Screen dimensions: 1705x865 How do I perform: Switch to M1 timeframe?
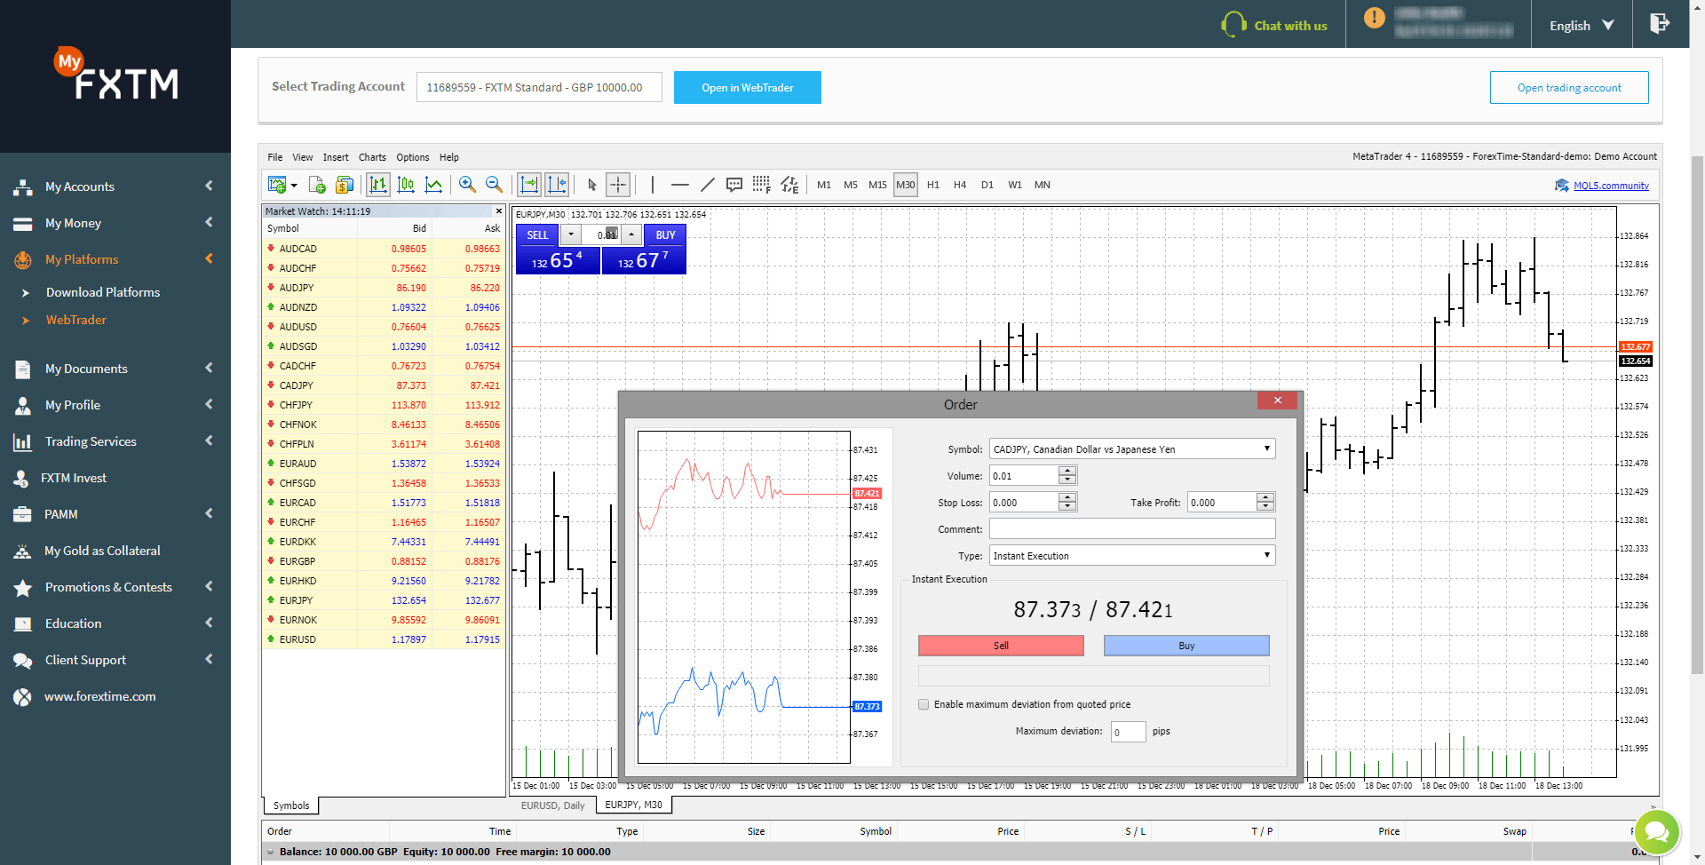[824, 185]
